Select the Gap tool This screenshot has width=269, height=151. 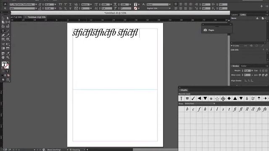8,22
